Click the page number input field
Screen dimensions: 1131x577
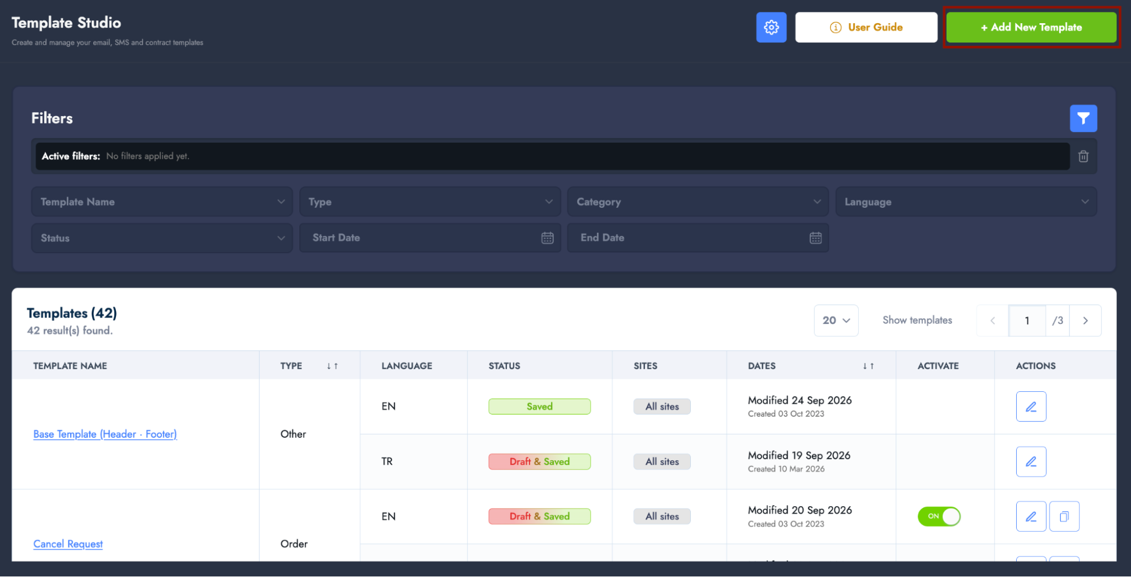point(1026,320)
